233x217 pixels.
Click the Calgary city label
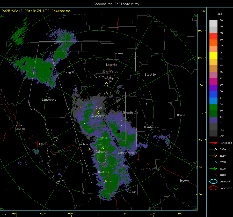coord(101,152)
